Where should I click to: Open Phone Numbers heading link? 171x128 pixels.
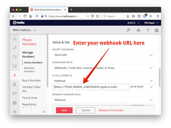tap(29, 42)
